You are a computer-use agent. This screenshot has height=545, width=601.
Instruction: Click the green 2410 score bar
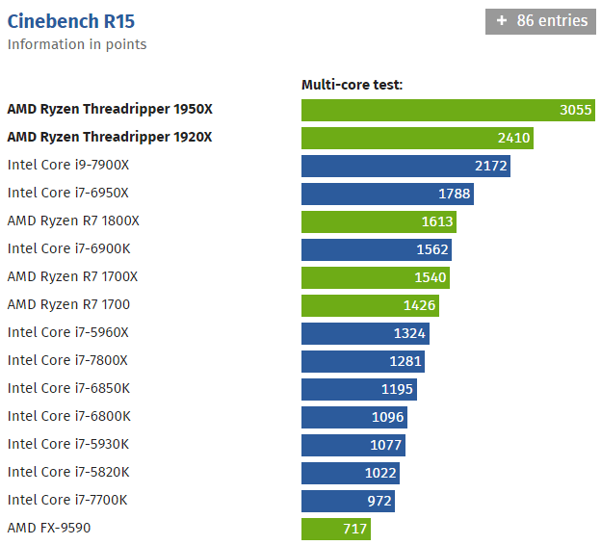pyautogui.click(x=417, y=138)
